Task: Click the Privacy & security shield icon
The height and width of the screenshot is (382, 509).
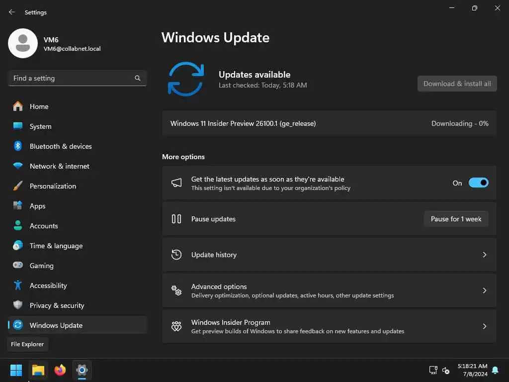Action: pos(18,305)
